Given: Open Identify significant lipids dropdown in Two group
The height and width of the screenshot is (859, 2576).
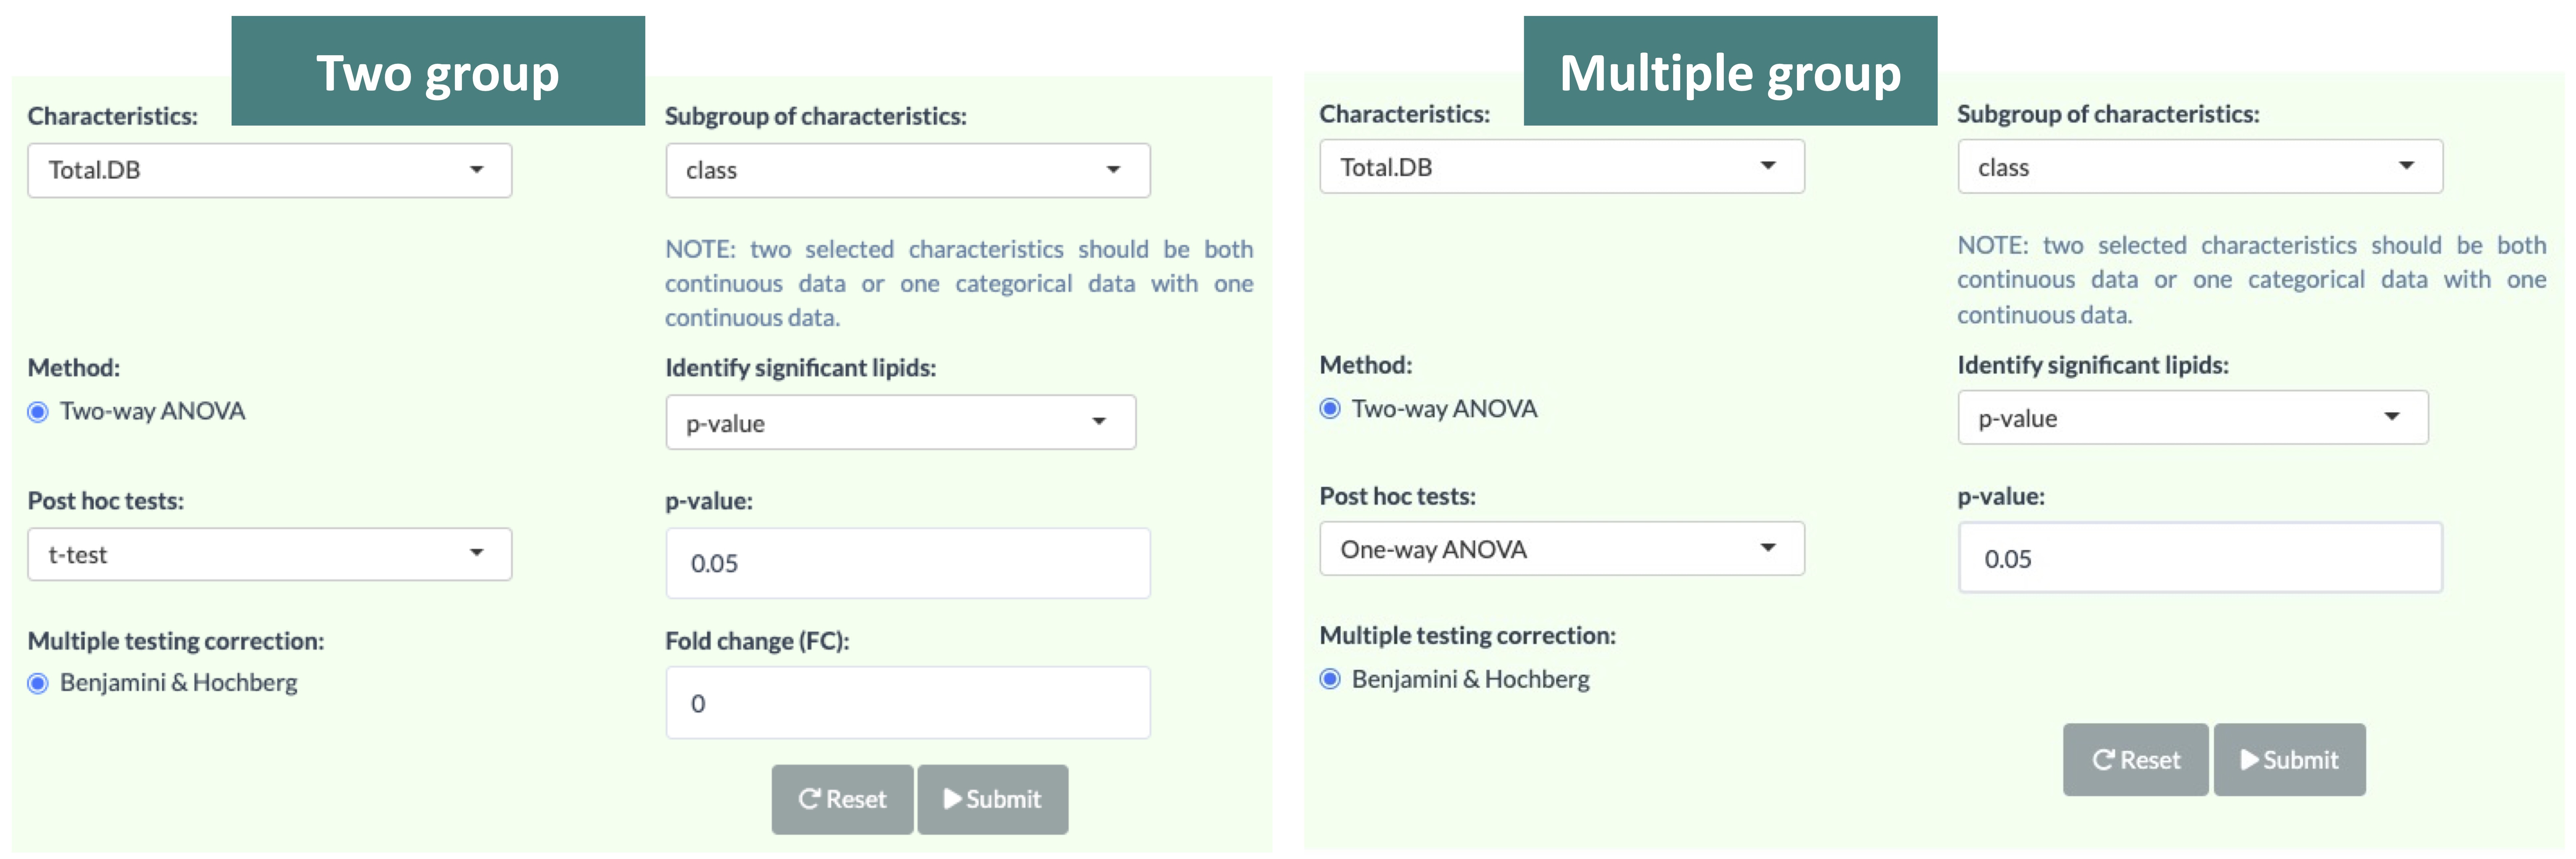Looking at the screenshot, I should pos(900,422).
